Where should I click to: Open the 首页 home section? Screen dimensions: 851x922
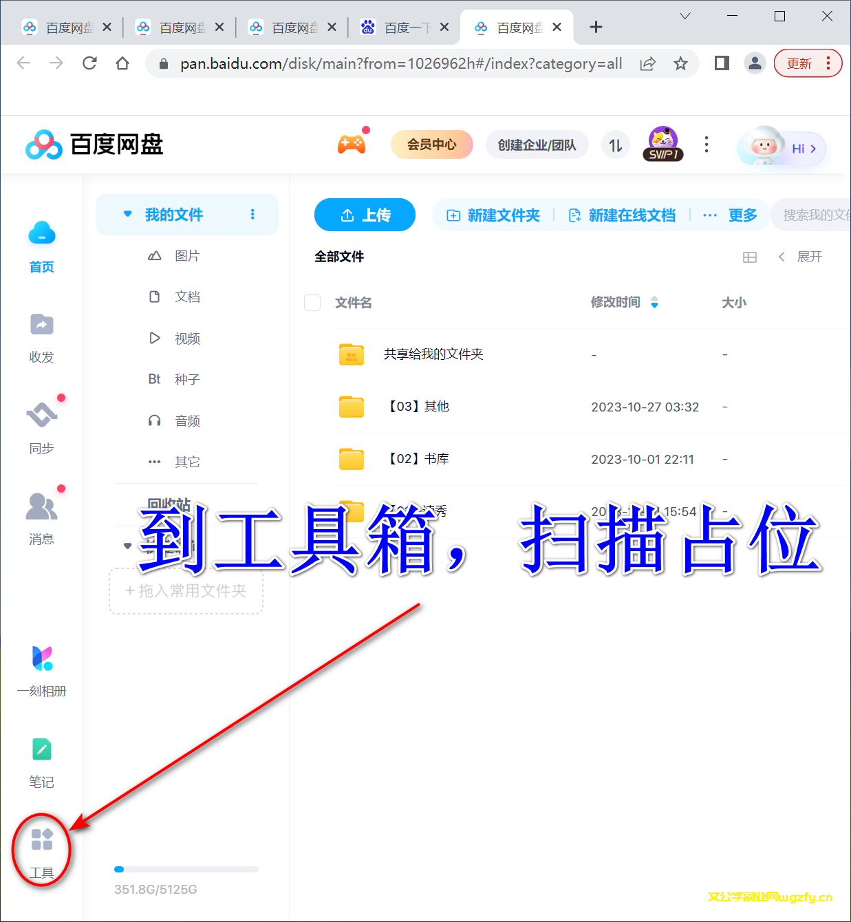(x=41, y=246)
